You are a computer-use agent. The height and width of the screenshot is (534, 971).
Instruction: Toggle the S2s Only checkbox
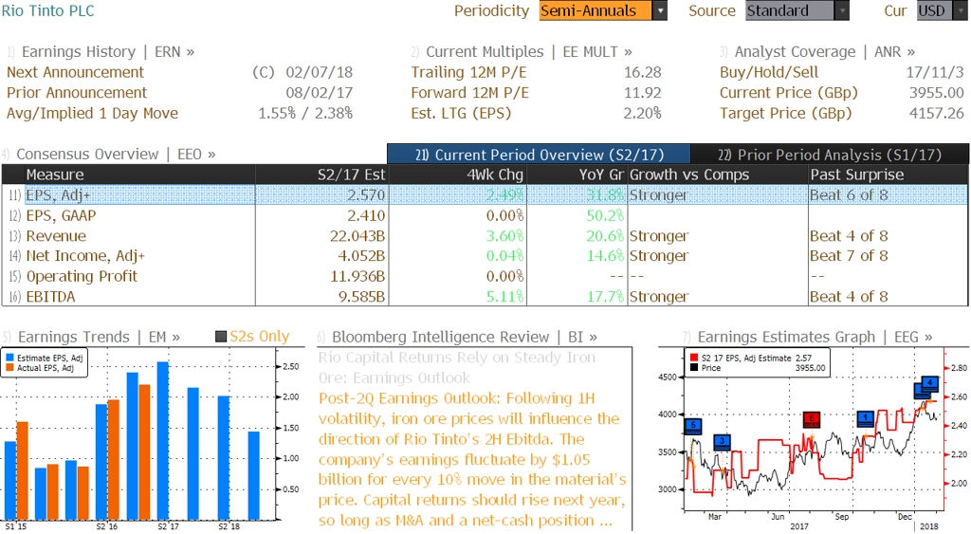tap(220, 337)
